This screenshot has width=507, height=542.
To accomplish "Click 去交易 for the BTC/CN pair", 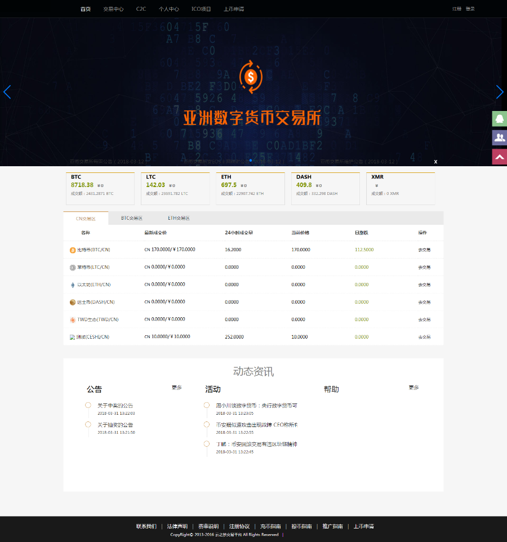I will (x=424, y=249).
